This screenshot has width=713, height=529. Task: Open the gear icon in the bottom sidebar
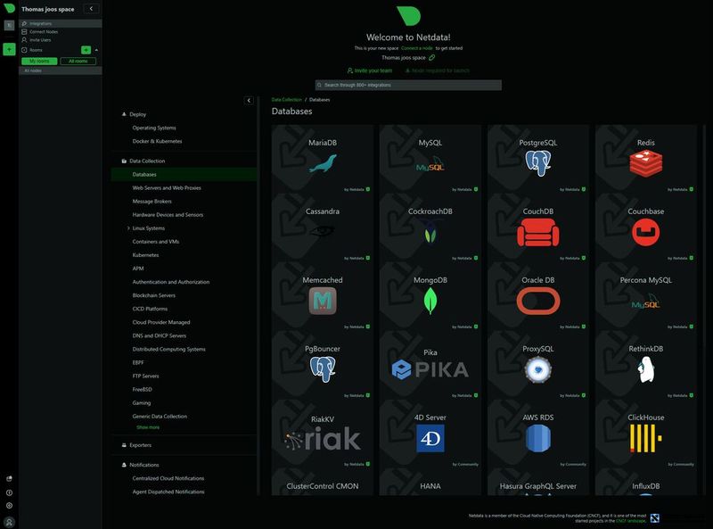pos(9,505)
